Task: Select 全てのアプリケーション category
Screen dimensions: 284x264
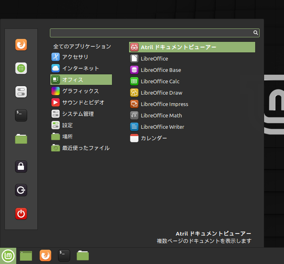Action: pyautogui.click(x=81, y=47)
